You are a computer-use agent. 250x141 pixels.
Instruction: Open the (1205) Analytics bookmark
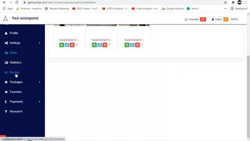tap(116, 9)
